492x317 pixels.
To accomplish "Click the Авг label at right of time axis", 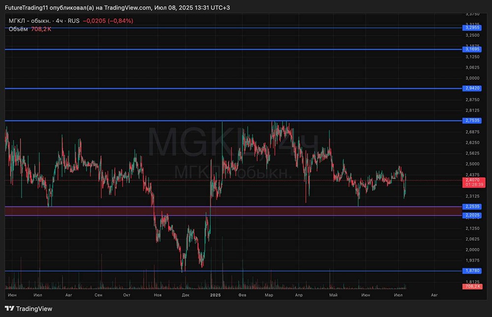I will (434, 295).
